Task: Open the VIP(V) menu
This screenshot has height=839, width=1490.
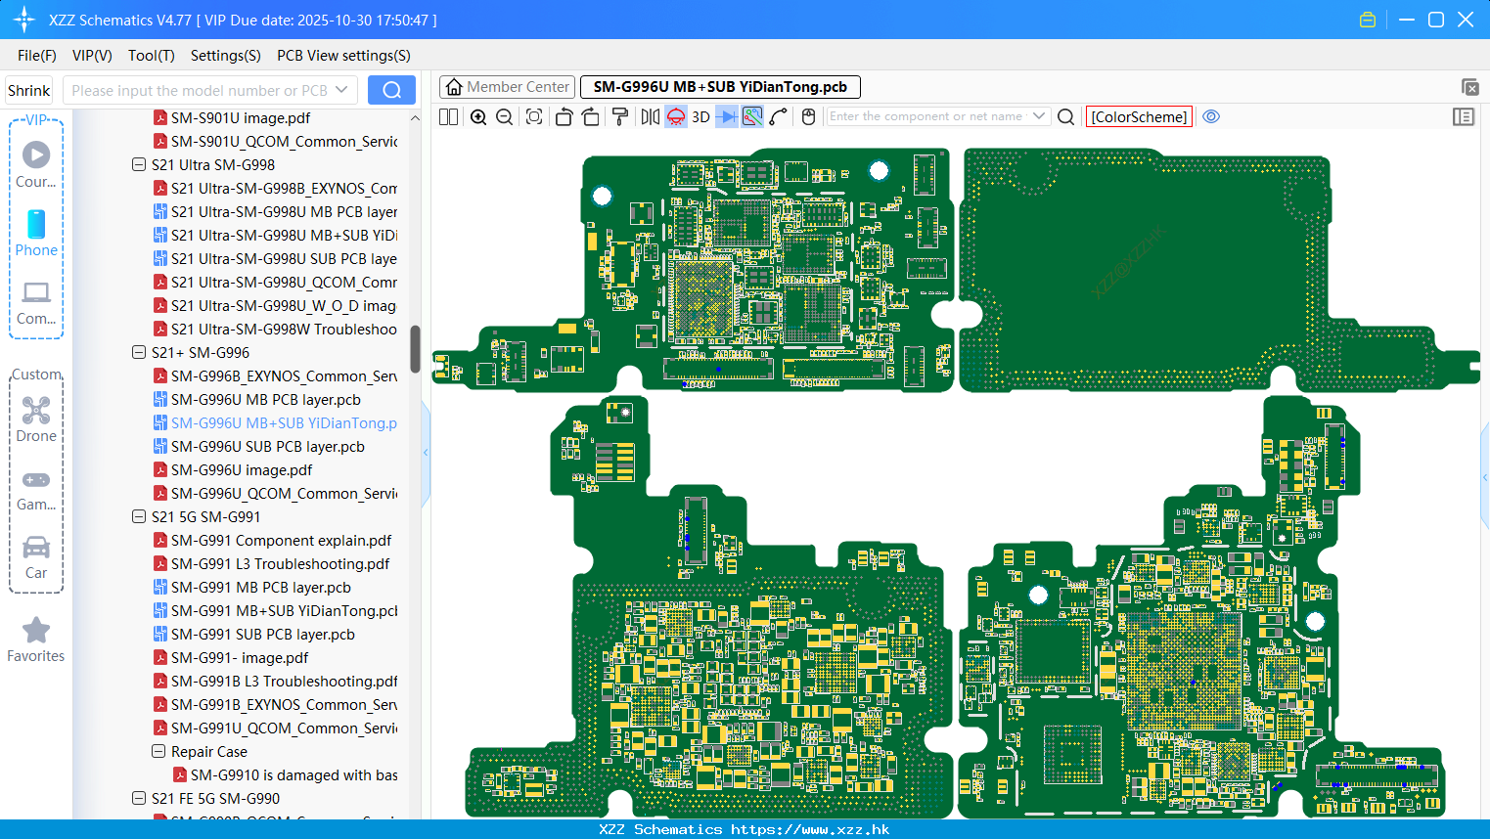Action: coord(92,56)
